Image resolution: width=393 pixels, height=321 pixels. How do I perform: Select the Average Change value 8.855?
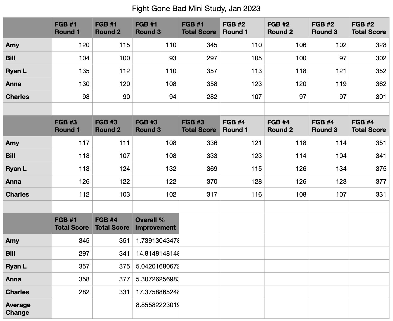(156, 305)
